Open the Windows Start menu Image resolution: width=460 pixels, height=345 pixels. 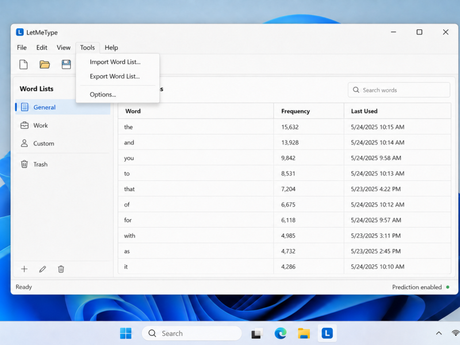126,333
